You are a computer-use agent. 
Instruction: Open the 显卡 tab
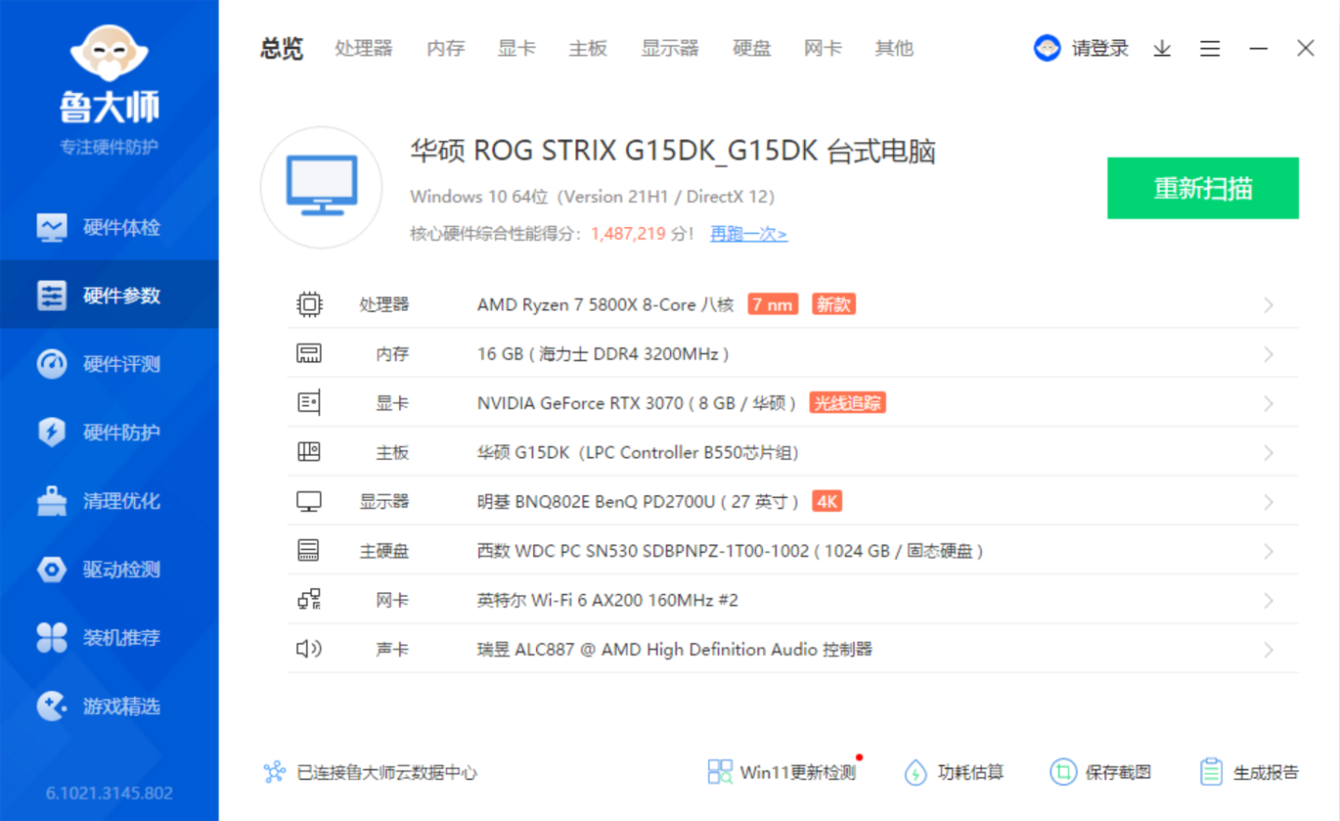point(516,48)
